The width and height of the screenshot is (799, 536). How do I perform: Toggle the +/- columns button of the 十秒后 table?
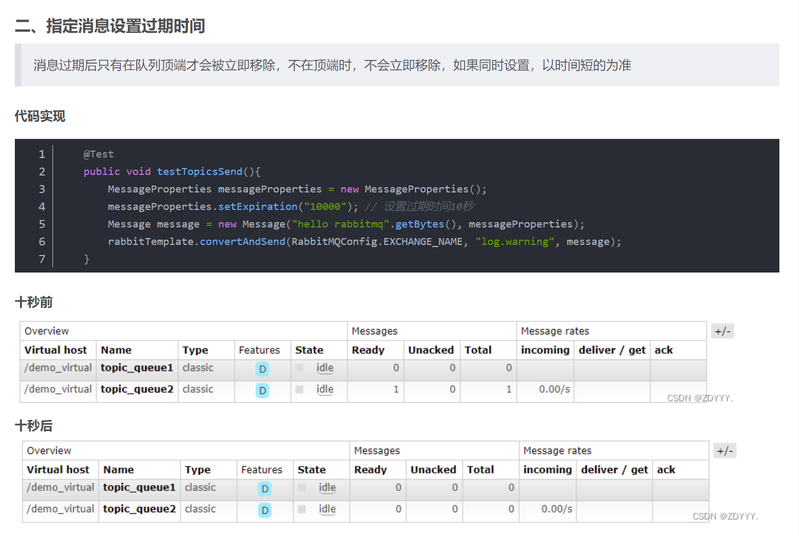tap(725, 451)
